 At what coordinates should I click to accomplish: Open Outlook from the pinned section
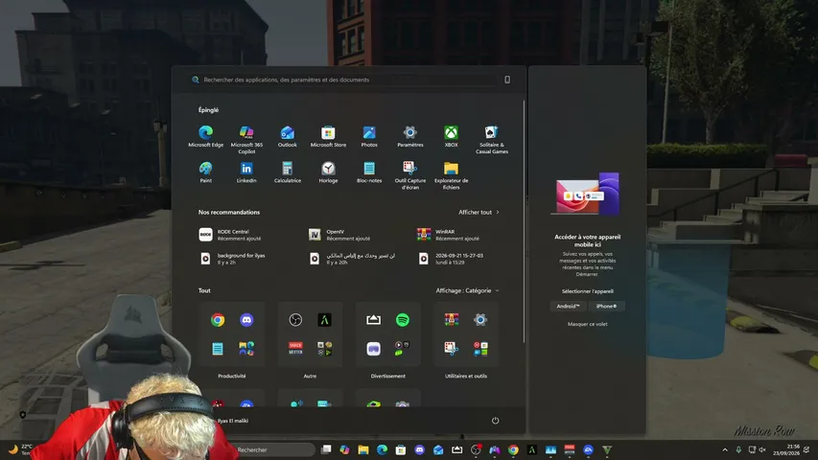(288, 137)
